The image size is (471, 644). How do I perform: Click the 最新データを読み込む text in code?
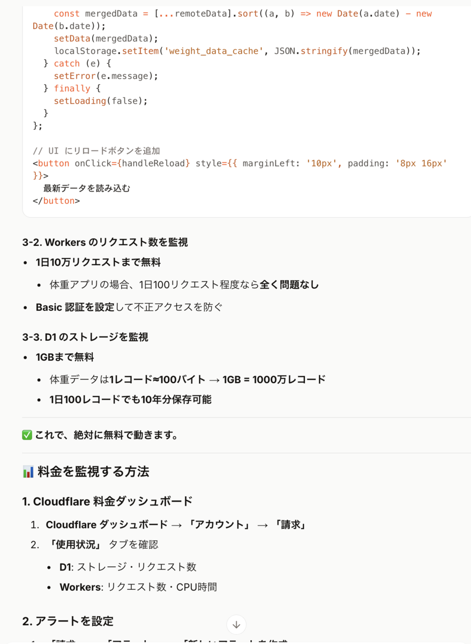87,188
